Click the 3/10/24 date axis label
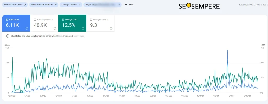Viewport: 268px width, 104px height. click(247, 96)
